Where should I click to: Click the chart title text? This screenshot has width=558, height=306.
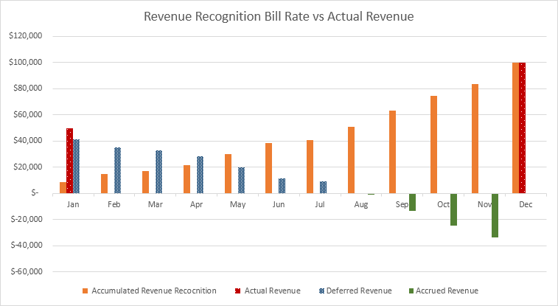pos(279,15)
